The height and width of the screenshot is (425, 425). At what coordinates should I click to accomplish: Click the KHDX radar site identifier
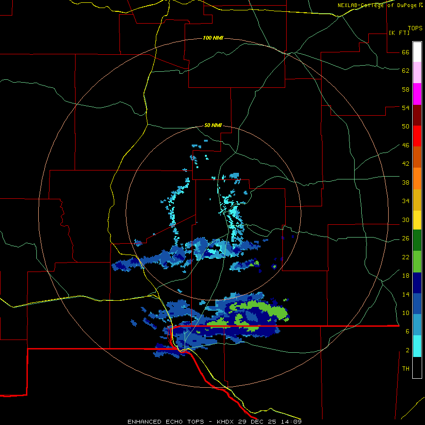pos(226,422)
